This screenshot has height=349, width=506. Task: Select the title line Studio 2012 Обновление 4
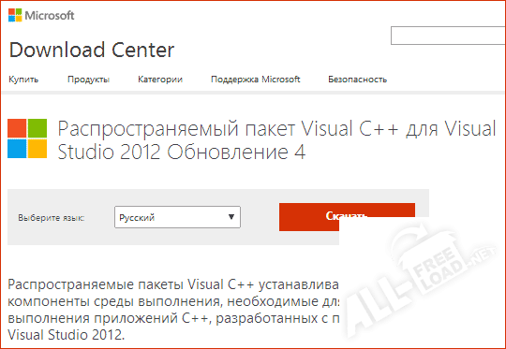pyautogui.click(x=182, y=153)
